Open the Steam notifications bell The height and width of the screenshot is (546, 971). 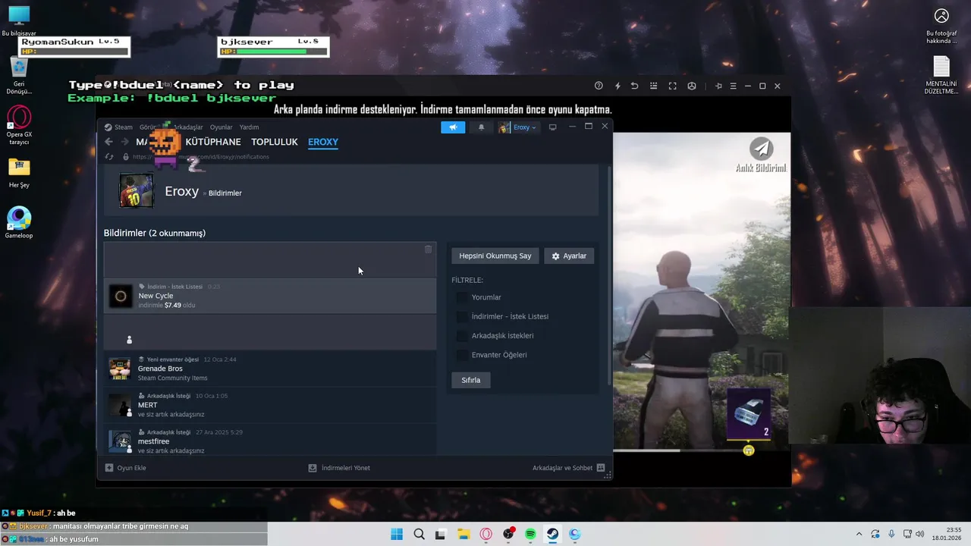481,127
